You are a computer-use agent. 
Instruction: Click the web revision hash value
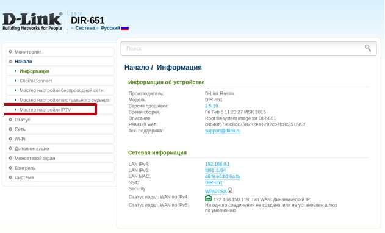coord(255,124)
